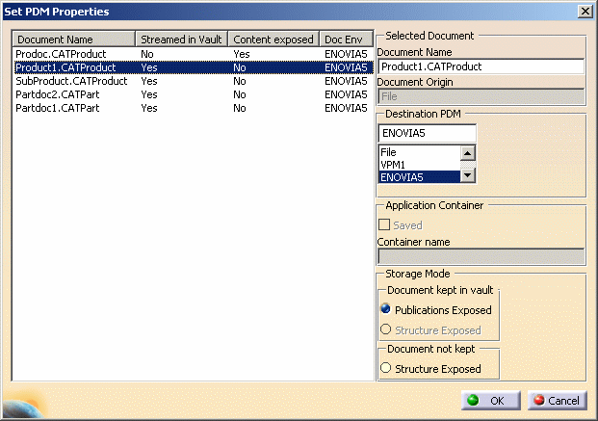The image size is (598, 421).
Task: Close the Set PDM Properties dialog
Action: 585,12
